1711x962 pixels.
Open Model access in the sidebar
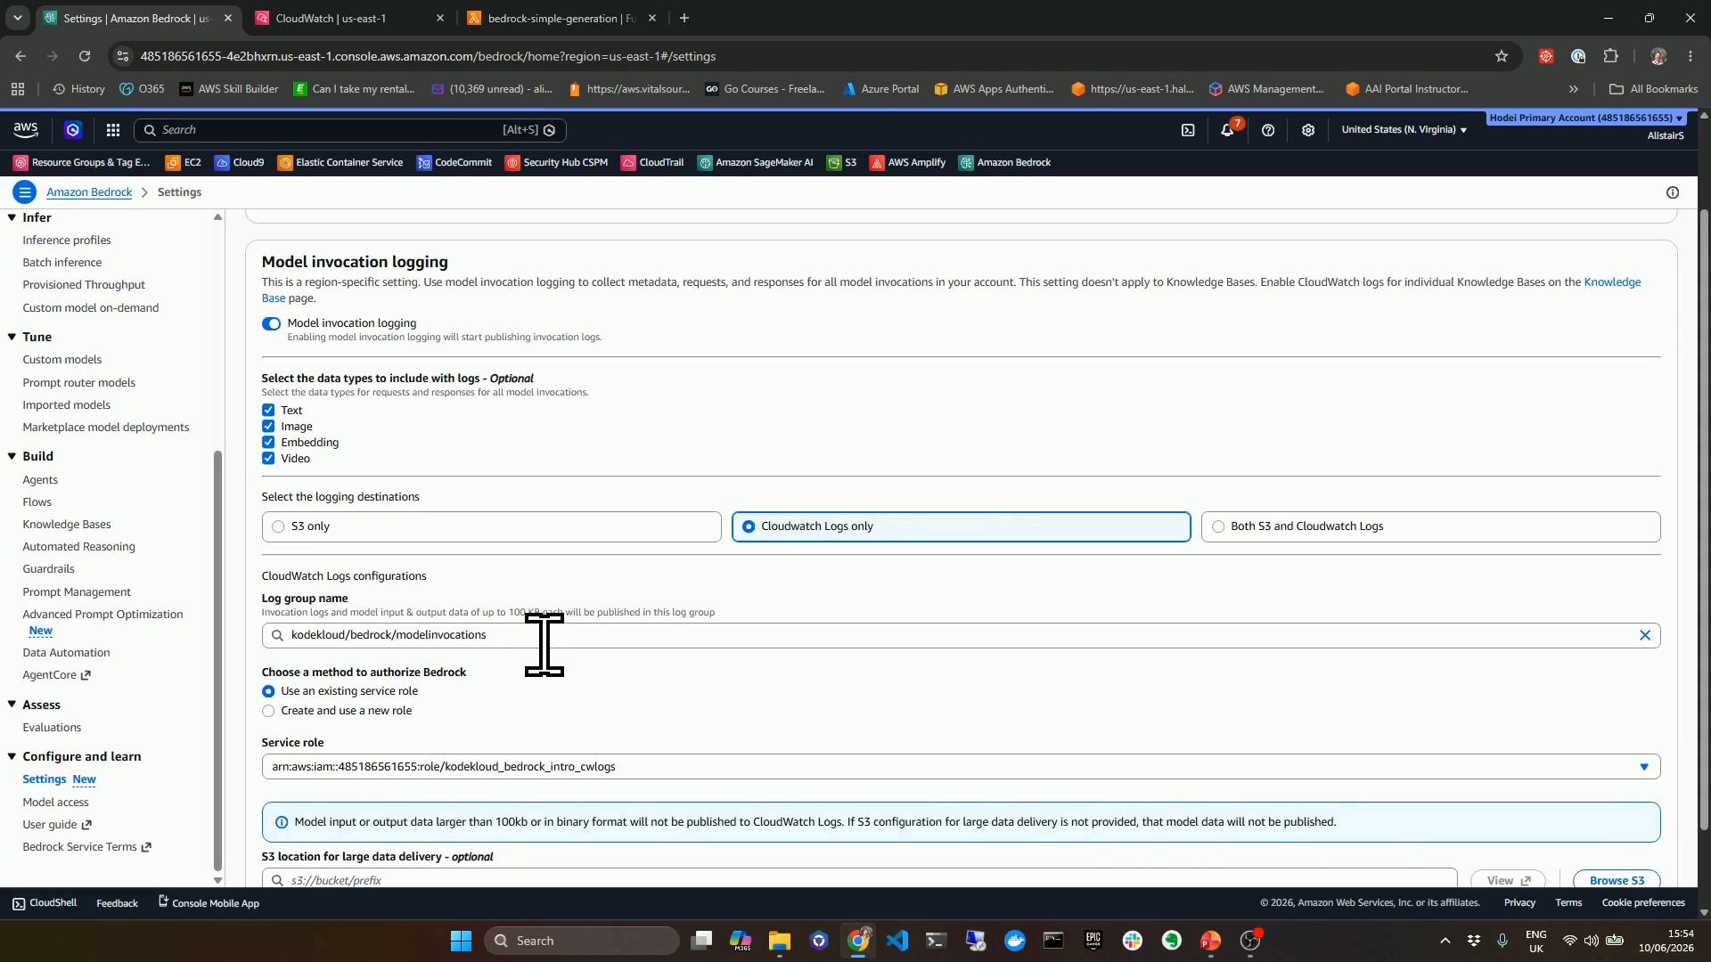pyautogui.click(x=55, y=803)
